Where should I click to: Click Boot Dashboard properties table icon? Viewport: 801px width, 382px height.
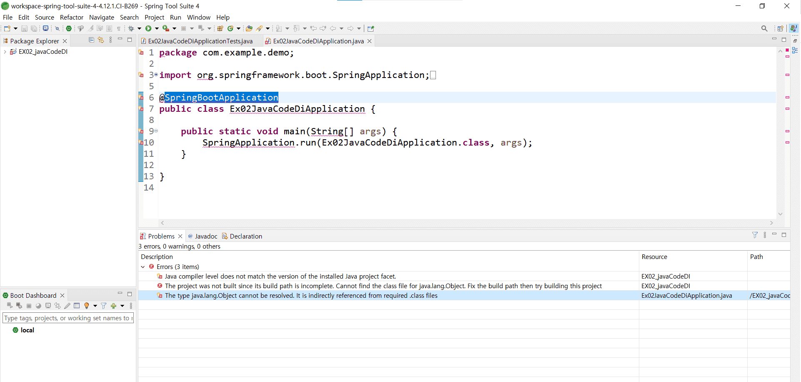[77, 306]
